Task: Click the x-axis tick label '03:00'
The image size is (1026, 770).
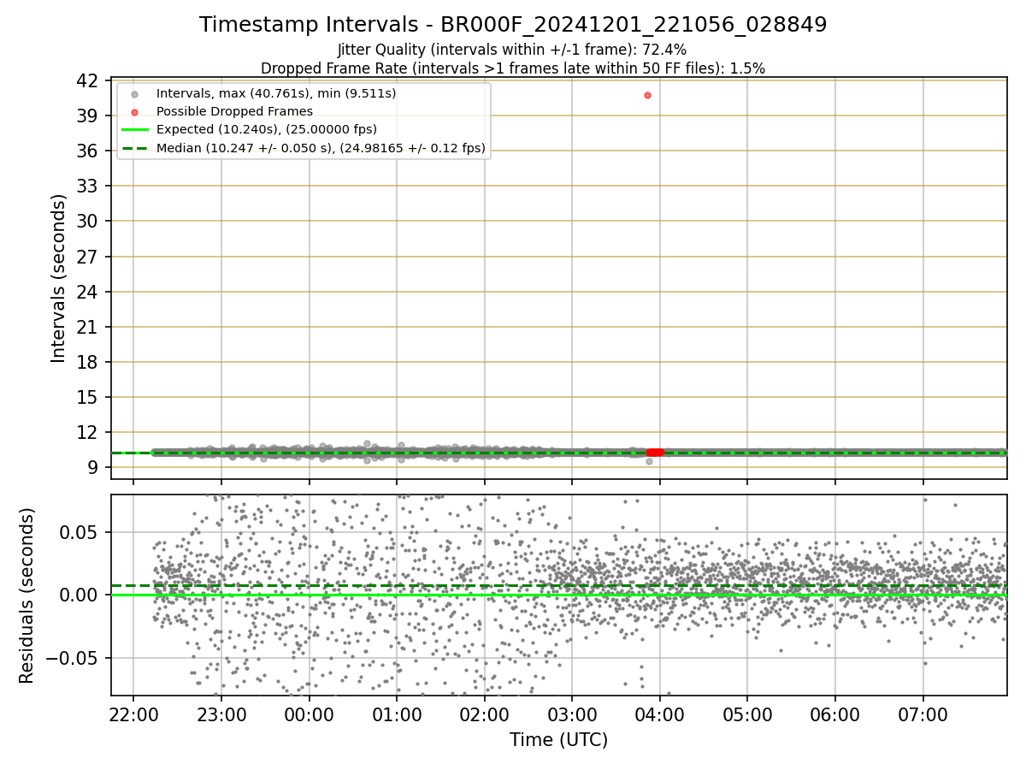Action: 572,714
